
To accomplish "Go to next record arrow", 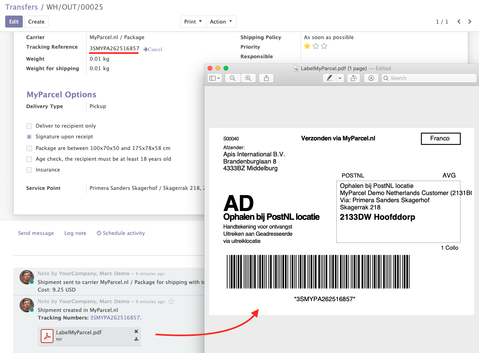I will (x=470, y=22).
